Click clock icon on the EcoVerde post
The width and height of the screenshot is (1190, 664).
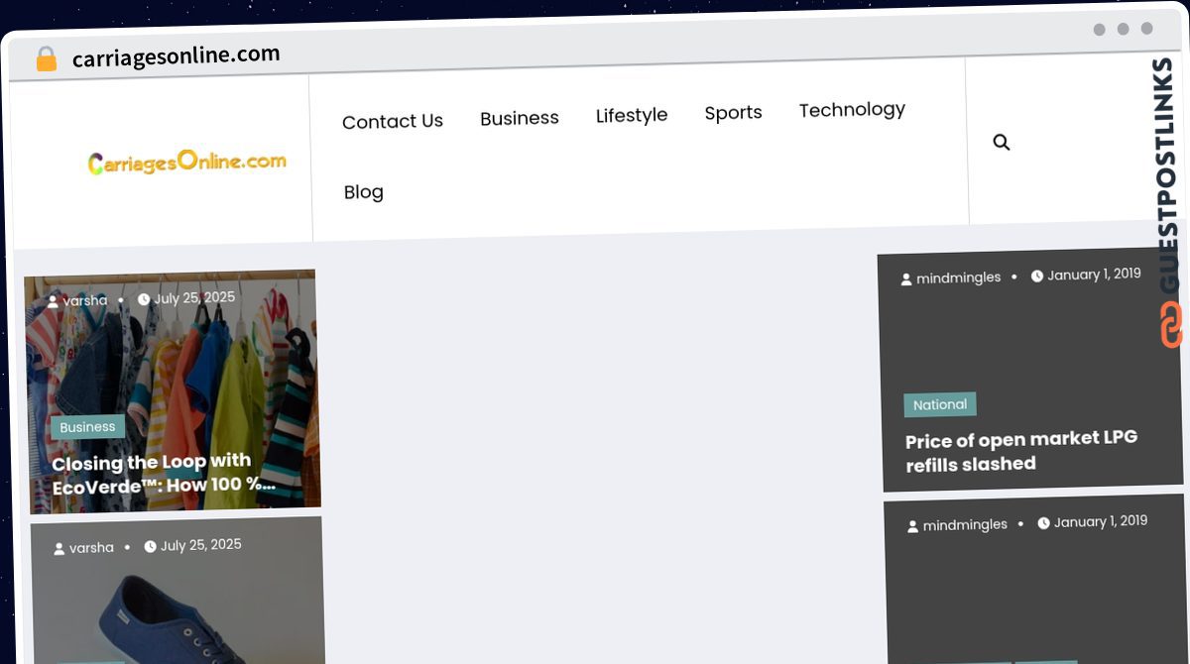click(144, 298)
